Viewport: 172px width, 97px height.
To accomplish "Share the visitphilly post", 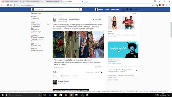I will coord(76,76).
